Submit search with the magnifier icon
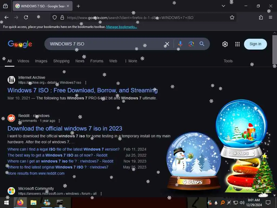 click(x=202, y=44)
